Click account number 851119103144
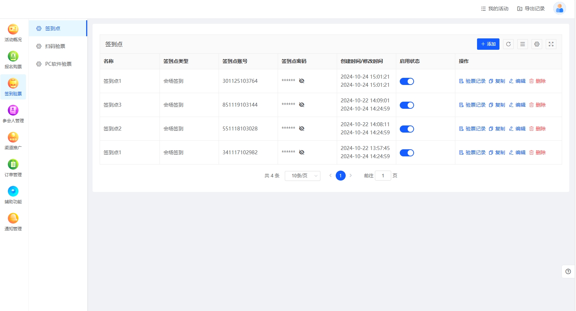576x311 pixels. coord(240,105)
